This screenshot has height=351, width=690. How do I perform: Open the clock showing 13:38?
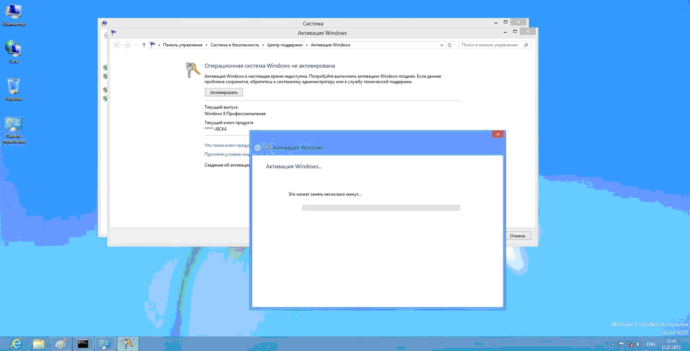671,343
